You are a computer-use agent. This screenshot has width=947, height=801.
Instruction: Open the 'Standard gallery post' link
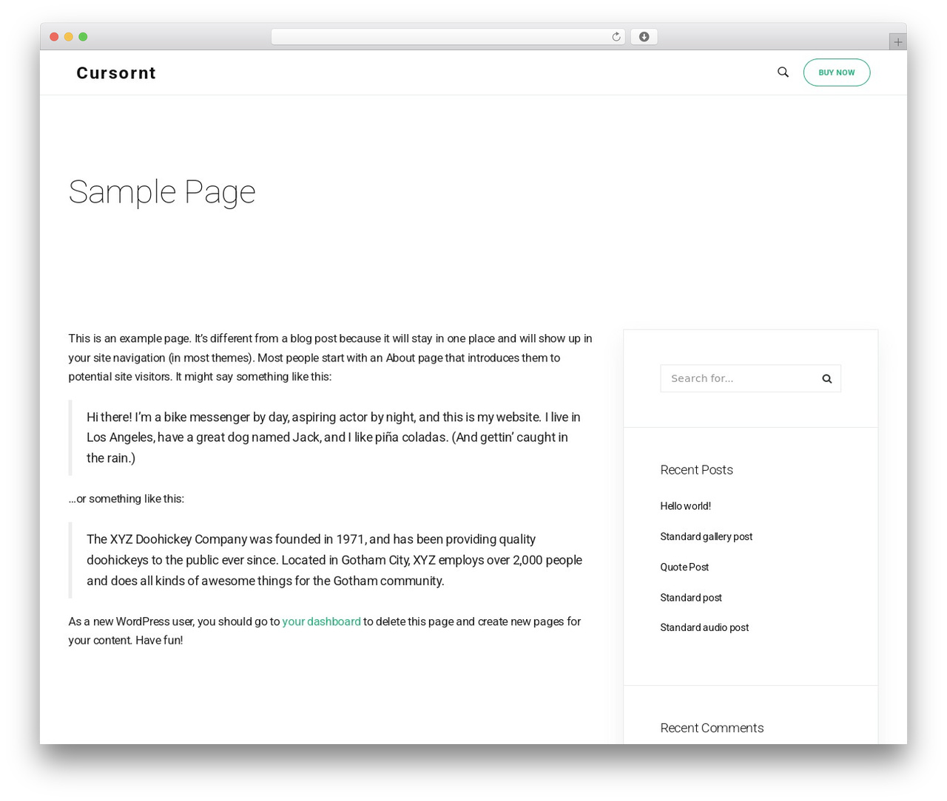pos(706,536)
